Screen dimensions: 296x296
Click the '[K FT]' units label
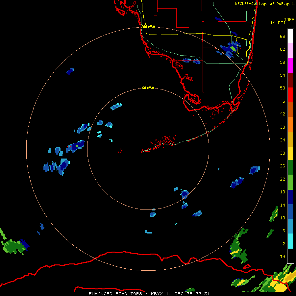(x=278, y=23)
